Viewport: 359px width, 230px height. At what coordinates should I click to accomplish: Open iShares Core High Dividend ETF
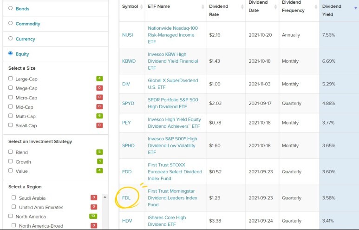167,221
